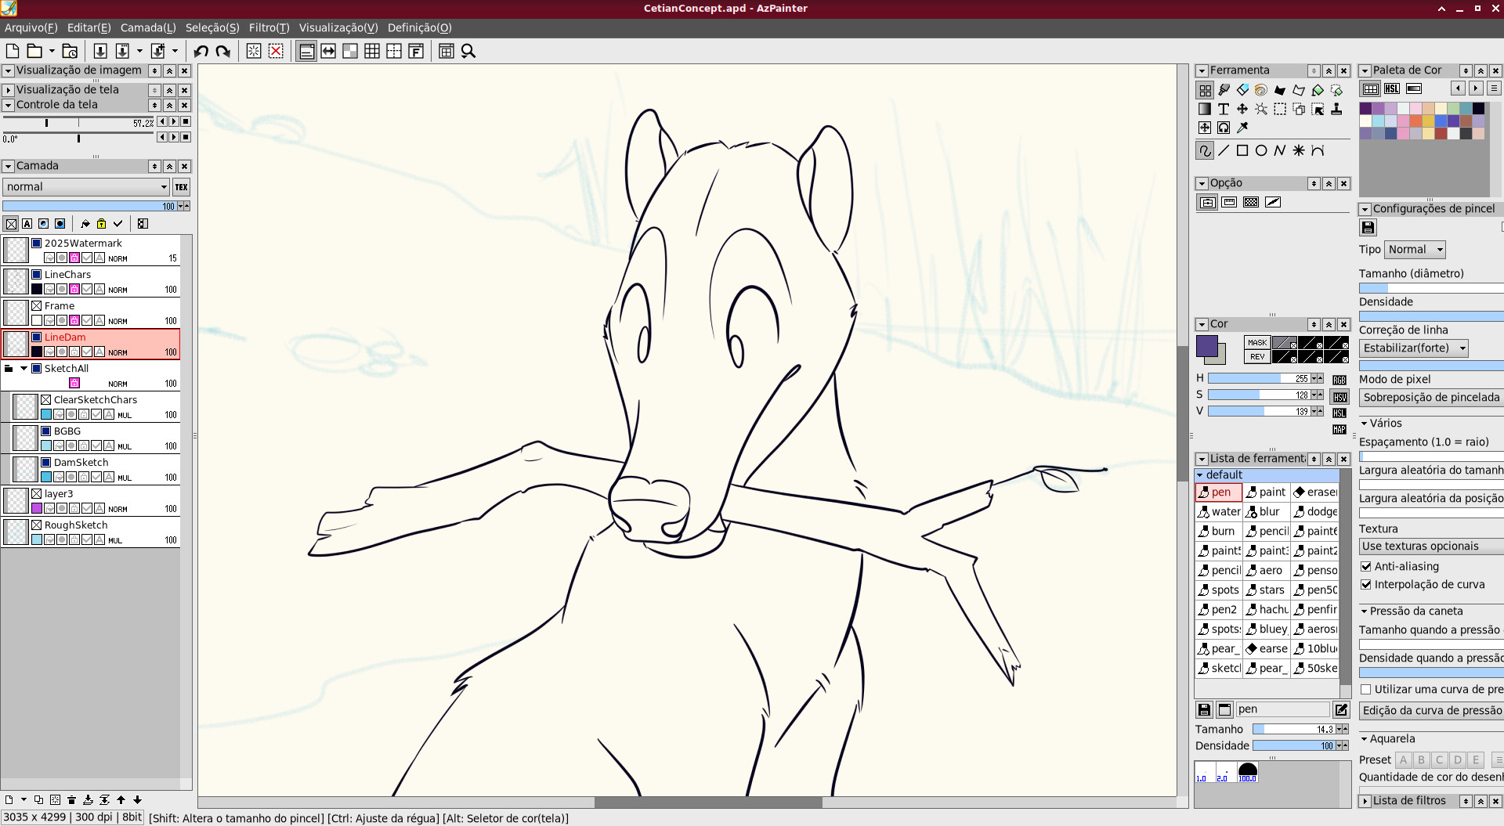Select the filled polygon tool icon
The height and width of the screenshot is (826, 1504).
click(x=1280, y=90)
